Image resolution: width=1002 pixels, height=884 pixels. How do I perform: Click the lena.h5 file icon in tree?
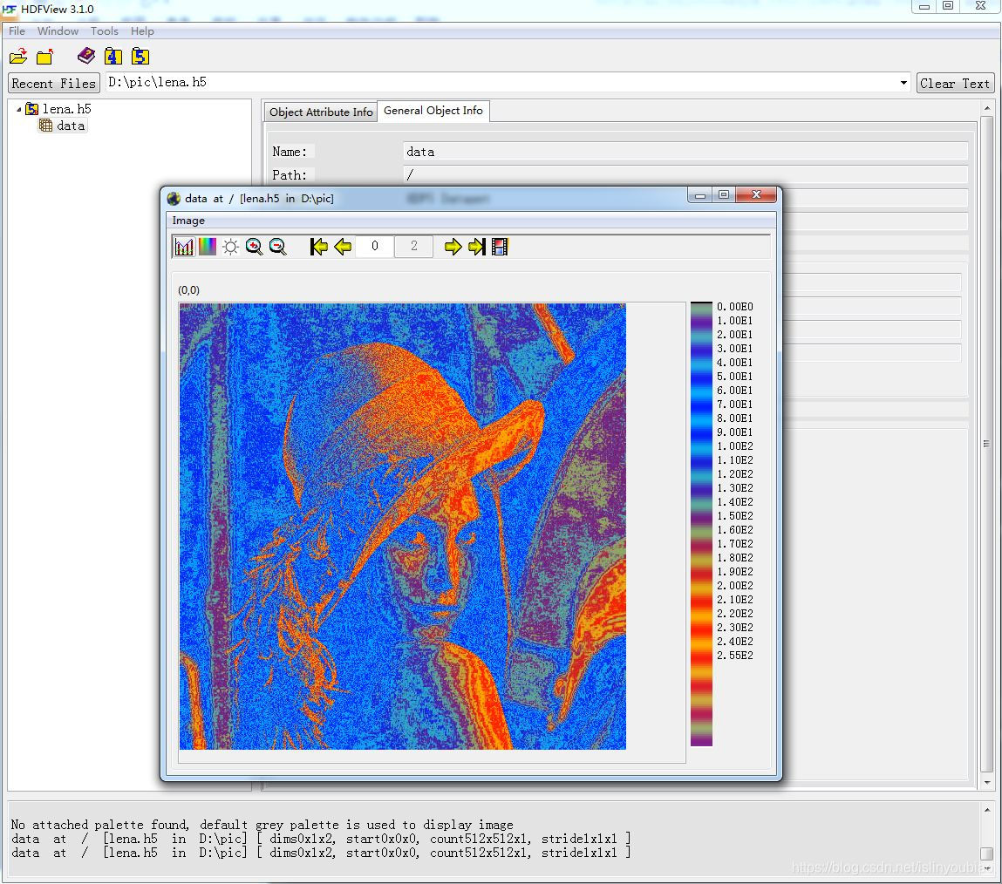[31, 109]
